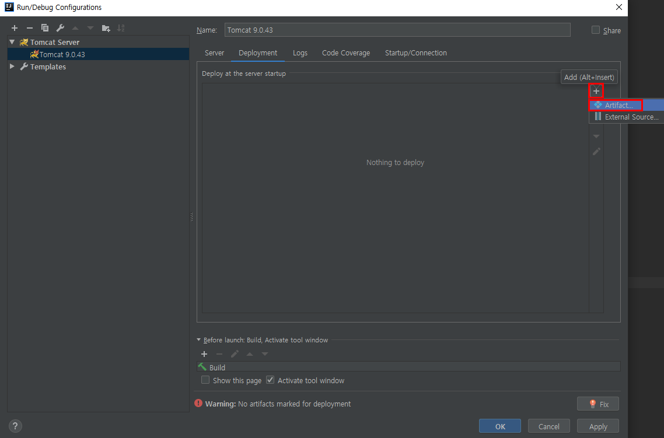Click the deployment move down arrow

[596, 136]
